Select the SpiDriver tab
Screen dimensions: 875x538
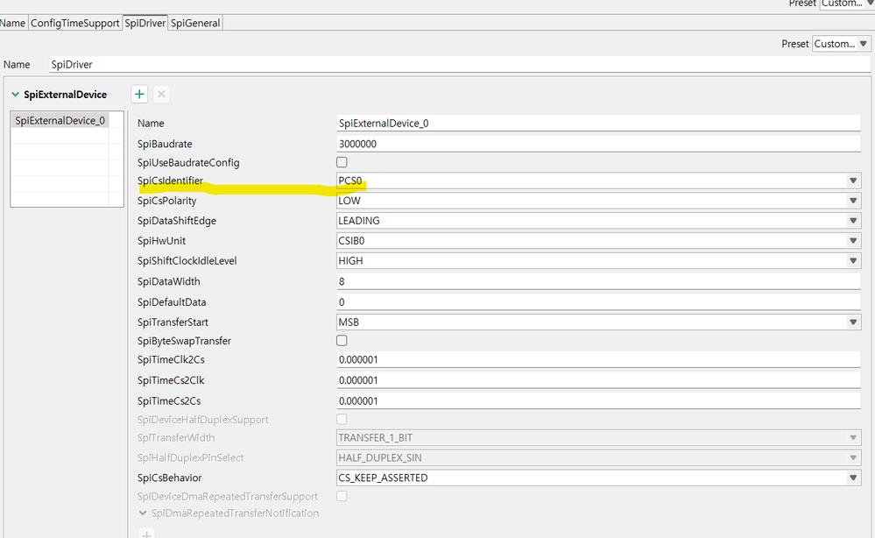point(145,23)
